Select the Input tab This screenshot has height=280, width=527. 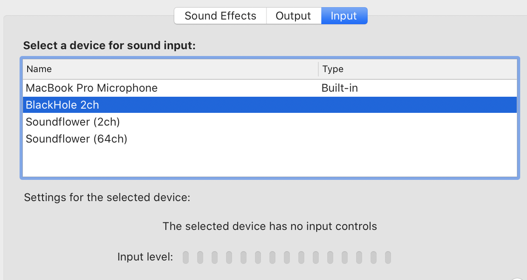point(344,16)
